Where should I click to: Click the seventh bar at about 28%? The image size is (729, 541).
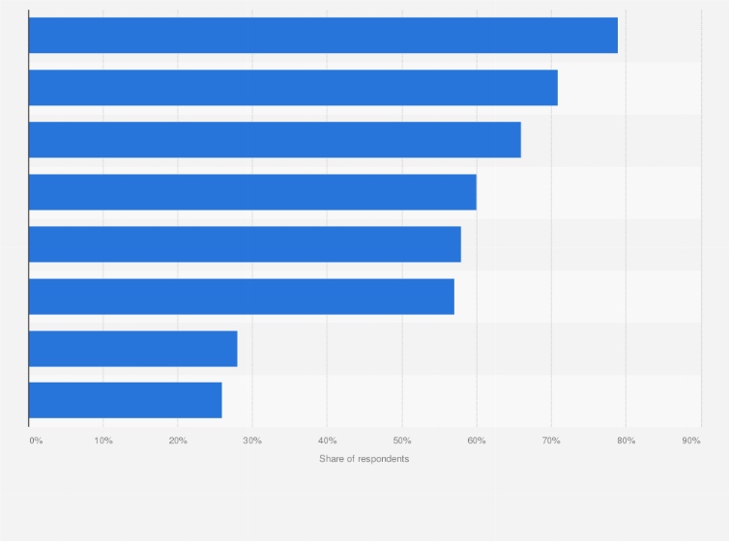click(x=132, y=349)
